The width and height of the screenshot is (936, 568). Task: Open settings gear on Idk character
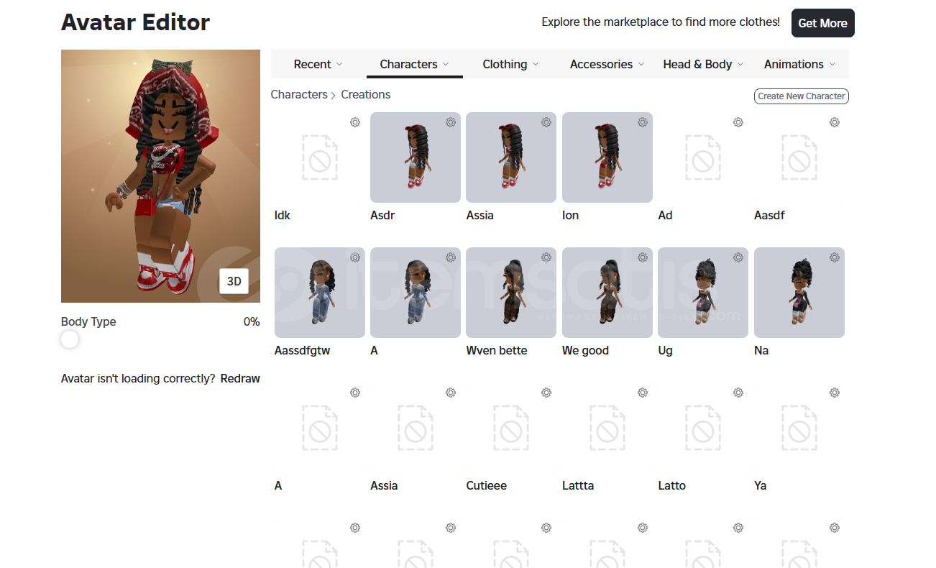(x=355, y=122)
